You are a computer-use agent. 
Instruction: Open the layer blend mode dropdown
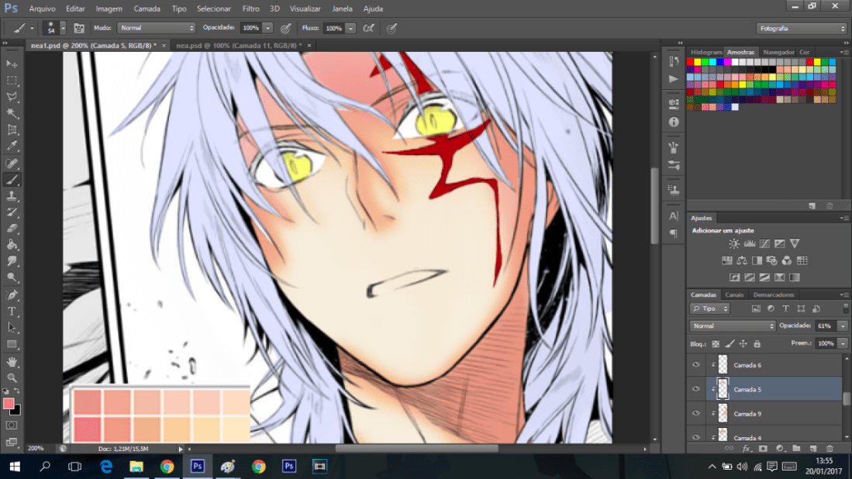(733, 326)
